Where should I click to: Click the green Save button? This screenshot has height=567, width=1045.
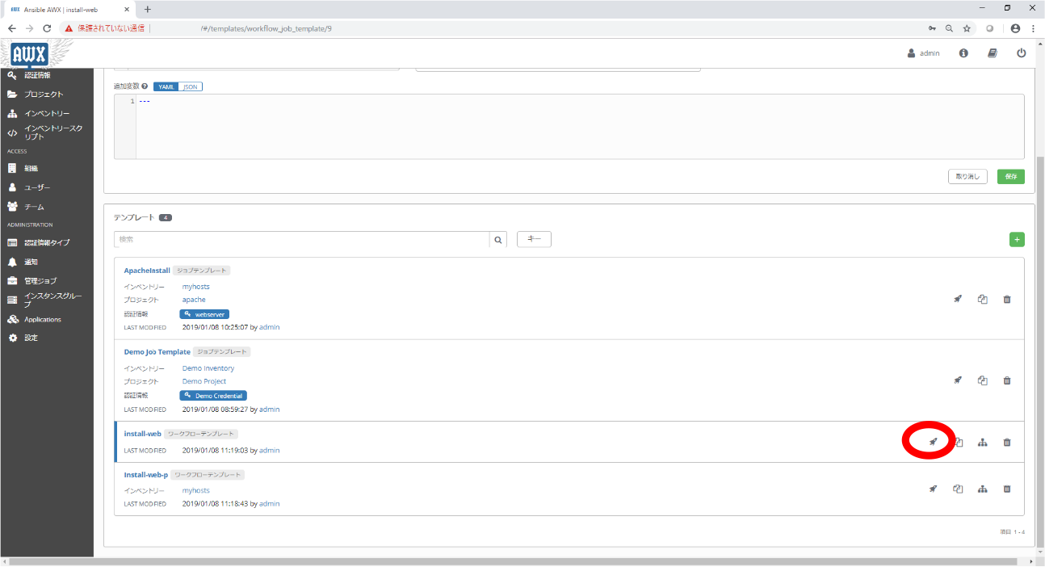pos(1010,176)
